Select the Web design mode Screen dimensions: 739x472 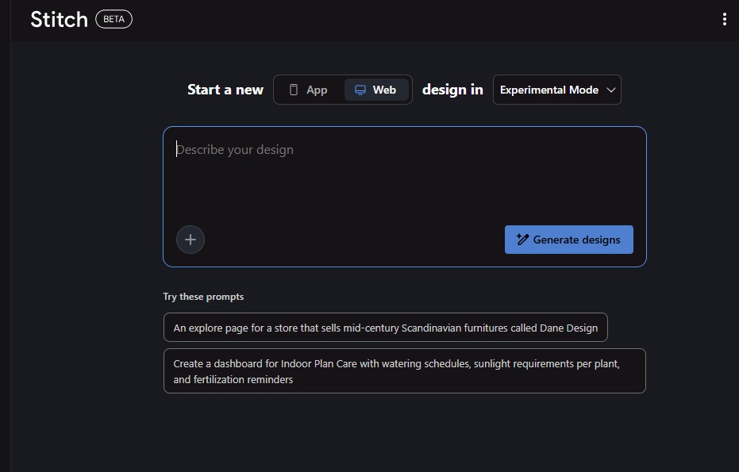tap(376, 90)
